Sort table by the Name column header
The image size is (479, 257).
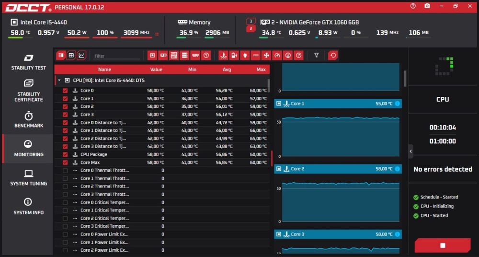[104, 70]
